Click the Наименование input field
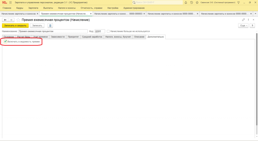 pyautogui.click(x=53, y=31)
